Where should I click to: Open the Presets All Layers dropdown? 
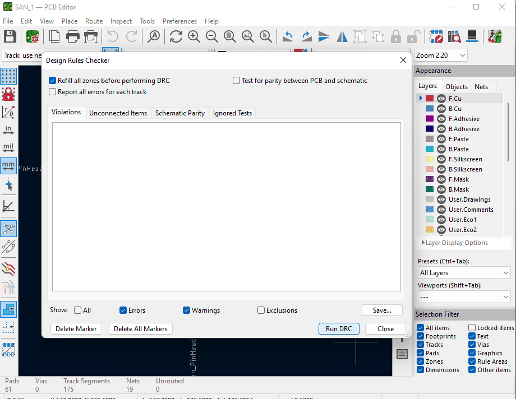click(464, 273)
